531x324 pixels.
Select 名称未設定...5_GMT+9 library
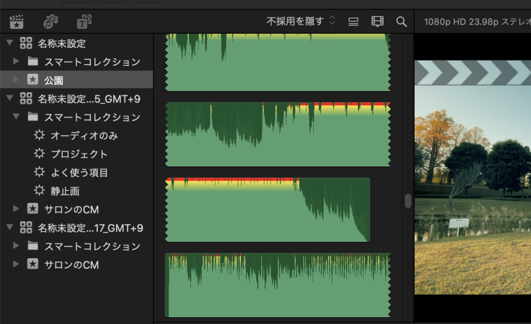[x=89, y=99]
